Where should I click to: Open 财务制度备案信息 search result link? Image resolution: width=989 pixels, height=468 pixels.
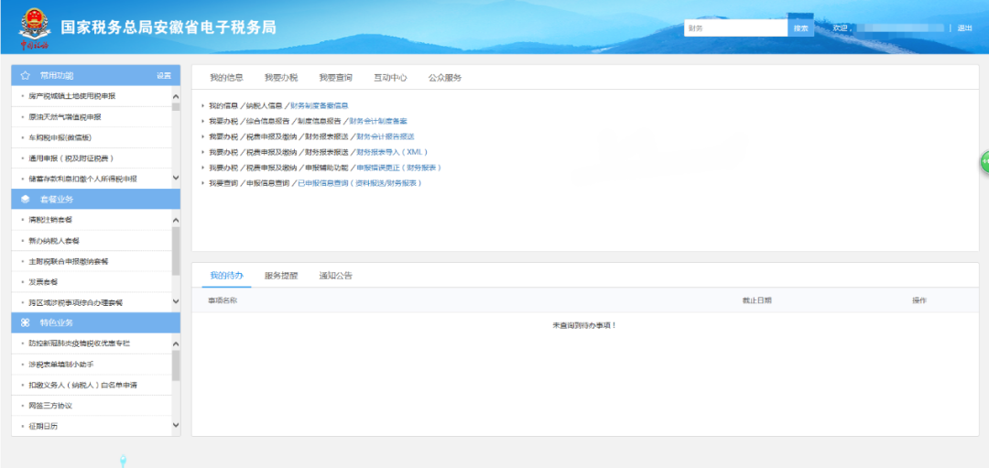point(320,105)
